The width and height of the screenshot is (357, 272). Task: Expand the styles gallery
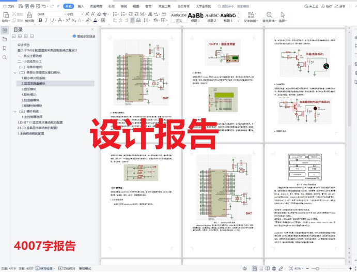(x=238, y=21)
